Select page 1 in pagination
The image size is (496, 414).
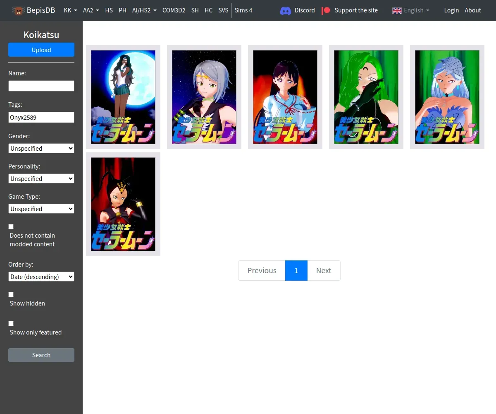296,270
